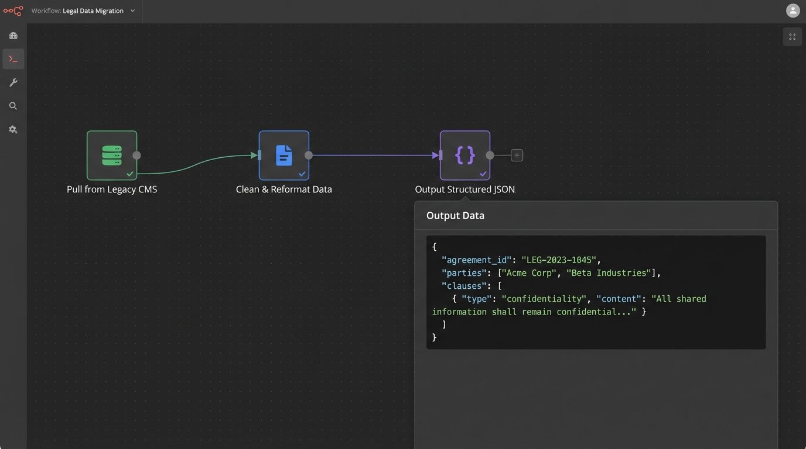Select the Pull from Legacy CMS database node
Screen dimensions: 806x449
(x=112, y=156)
